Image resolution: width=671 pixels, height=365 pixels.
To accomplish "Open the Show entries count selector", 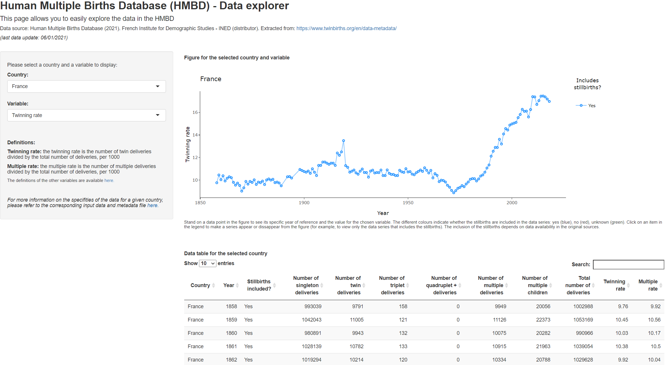I will tap(207, 263).
